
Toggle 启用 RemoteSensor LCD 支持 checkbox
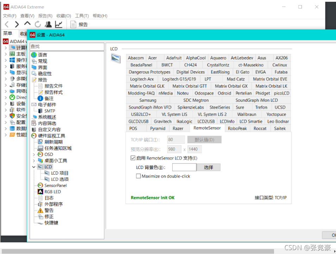coord(133,158)
